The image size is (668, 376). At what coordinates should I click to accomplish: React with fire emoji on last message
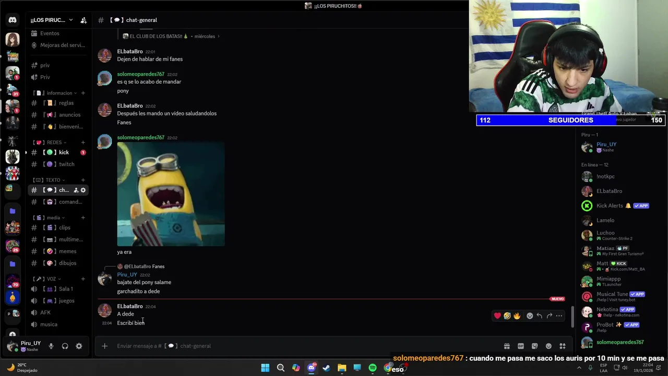click(x=517, y=315)
